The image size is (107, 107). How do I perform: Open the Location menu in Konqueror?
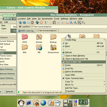[22, 19]
